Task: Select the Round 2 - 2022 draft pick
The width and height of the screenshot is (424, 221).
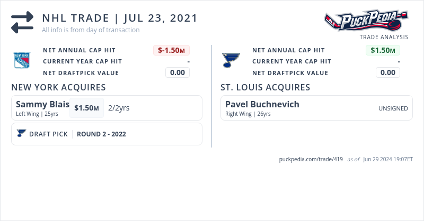Action: pyautogui.click(x=101, y=134)
